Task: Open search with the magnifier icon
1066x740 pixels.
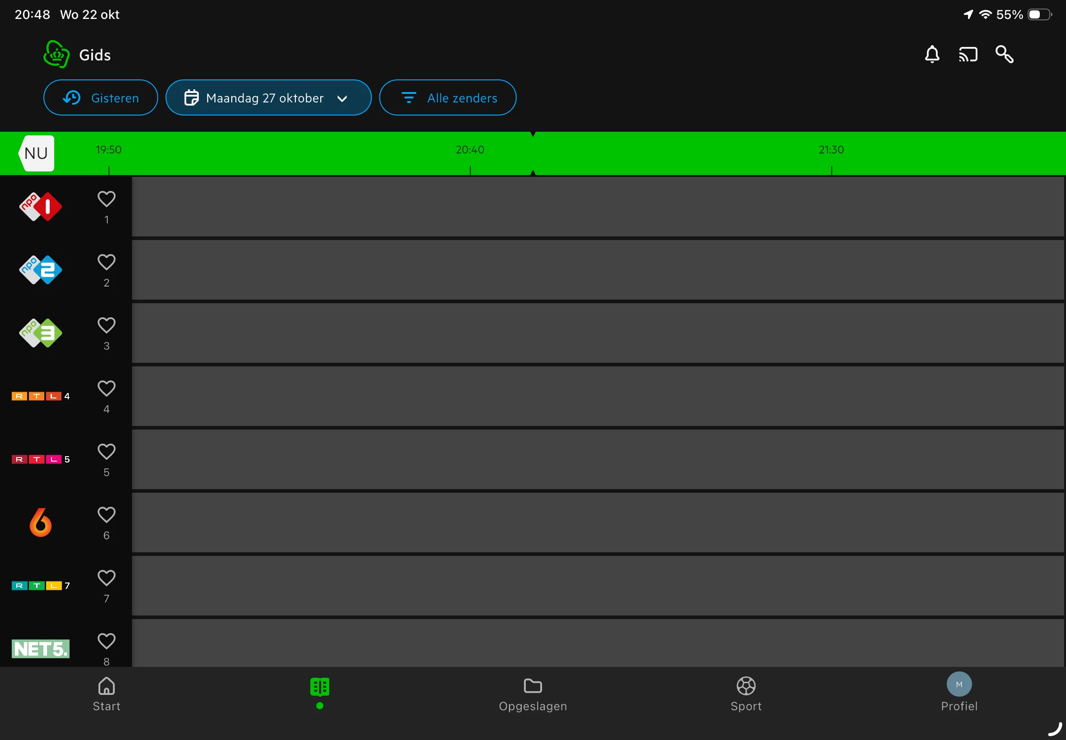Action: click(1004, 55)
